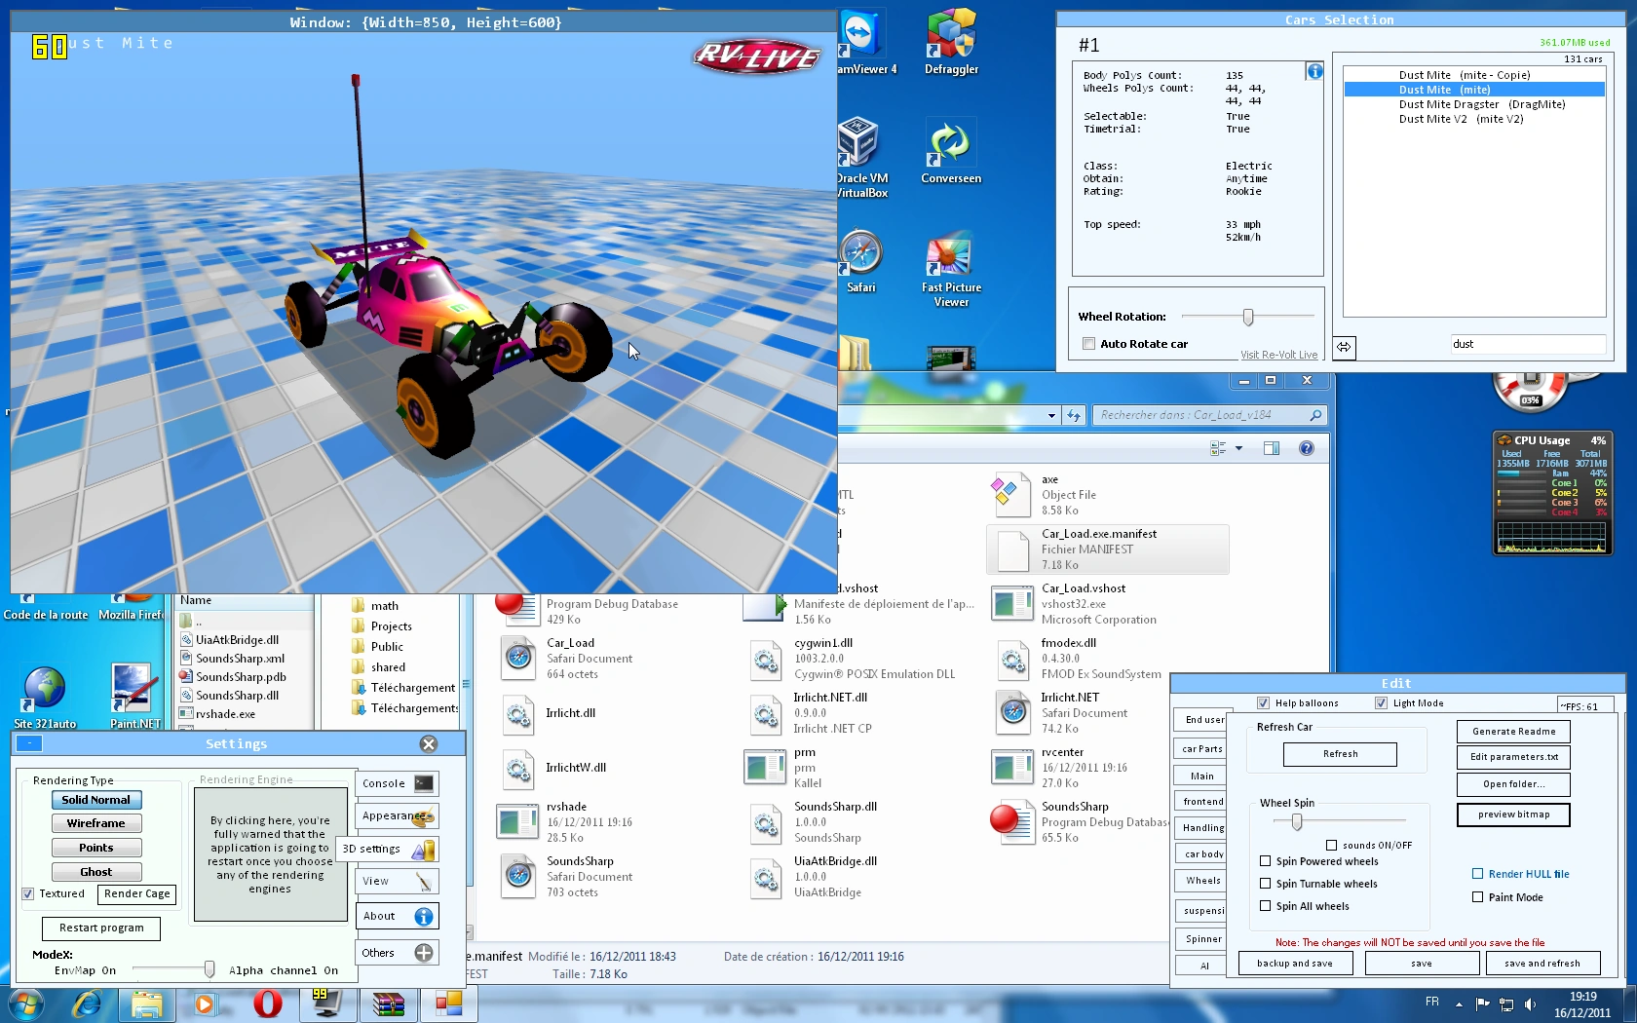1637x1023 pixels.
Task: Launch Opera from the taskbar
Action: [267, 1004]
